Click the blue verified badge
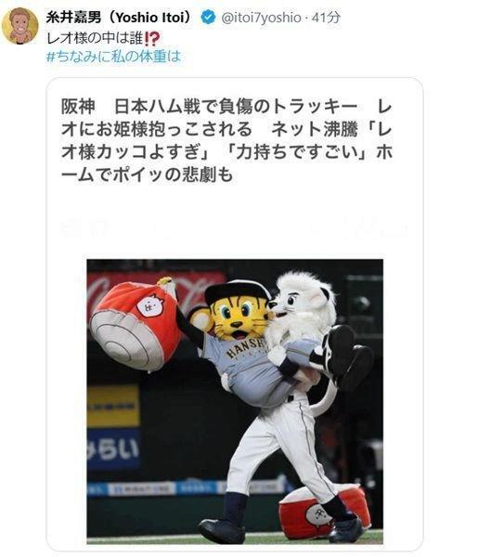Image resolution: width=503 pixels, height=557 pixels. point(208,17)
